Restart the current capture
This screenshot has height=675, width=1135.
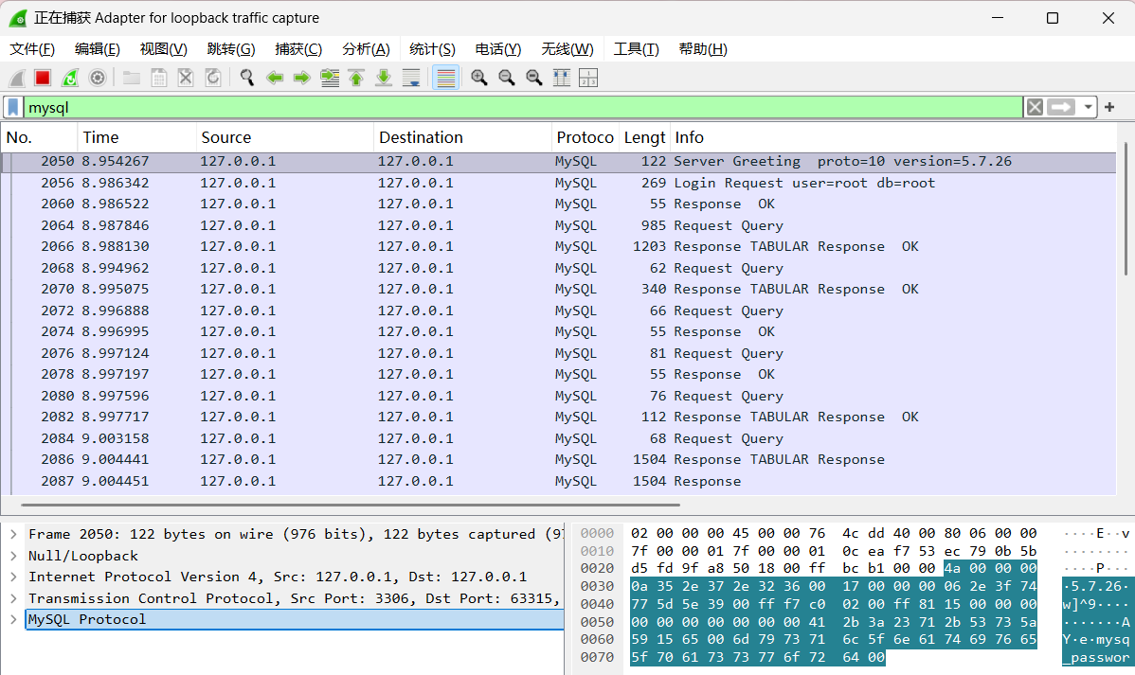(x=69, y=78)
